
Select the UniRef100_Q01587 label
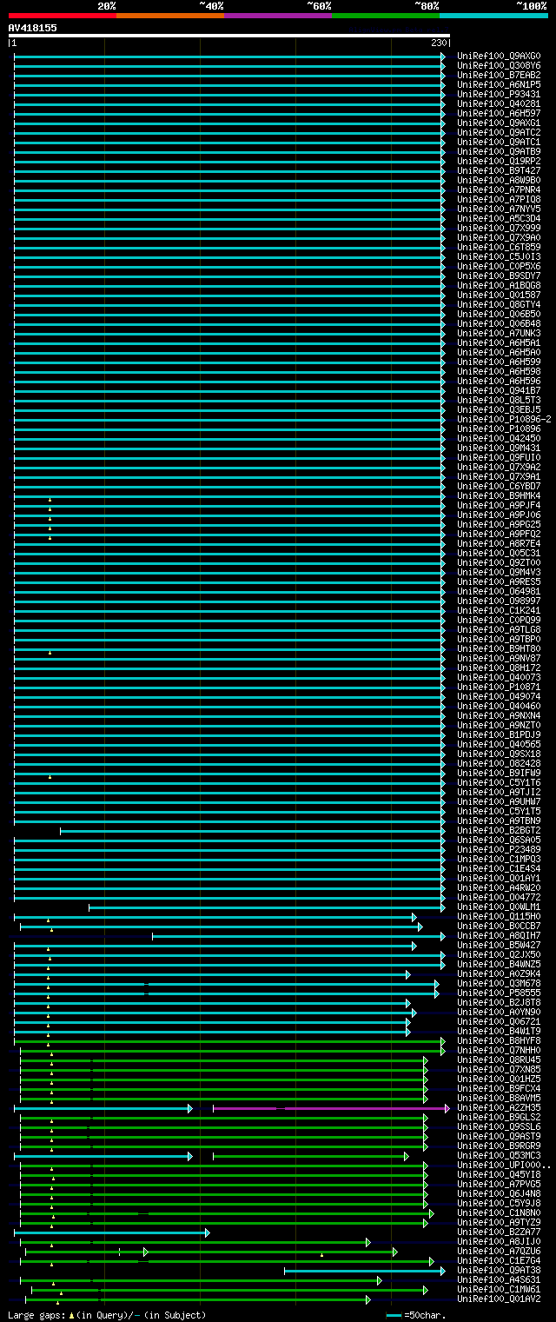pos(499,296)
